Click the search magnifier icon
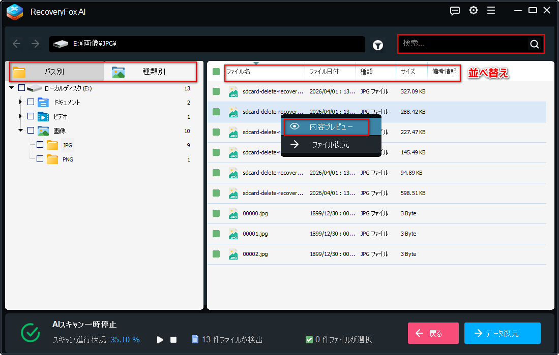Image resolution: width=559 pixels, height=355 pixels. (534, 44)
